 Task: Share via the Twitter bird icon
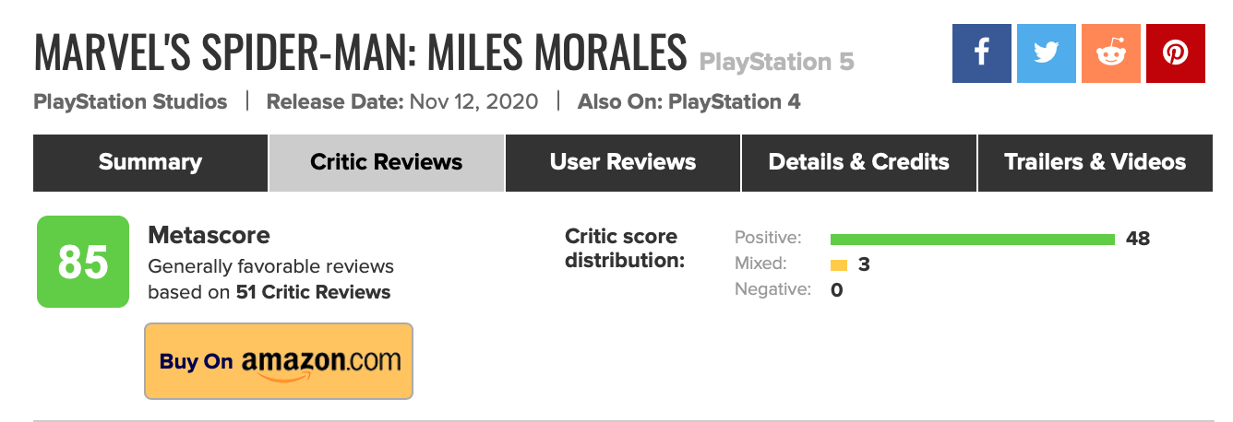pyautogui.click(x=1047, y=53)
